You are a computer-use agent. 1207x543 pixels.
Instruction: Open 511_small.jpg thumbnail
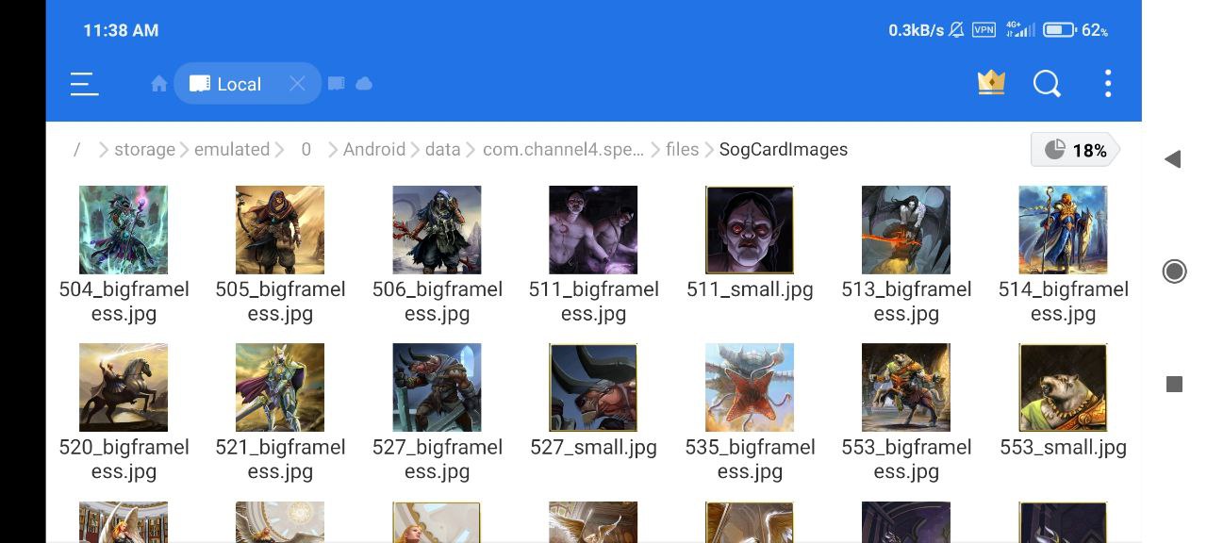pyautogui.click(x=750, y=230)
